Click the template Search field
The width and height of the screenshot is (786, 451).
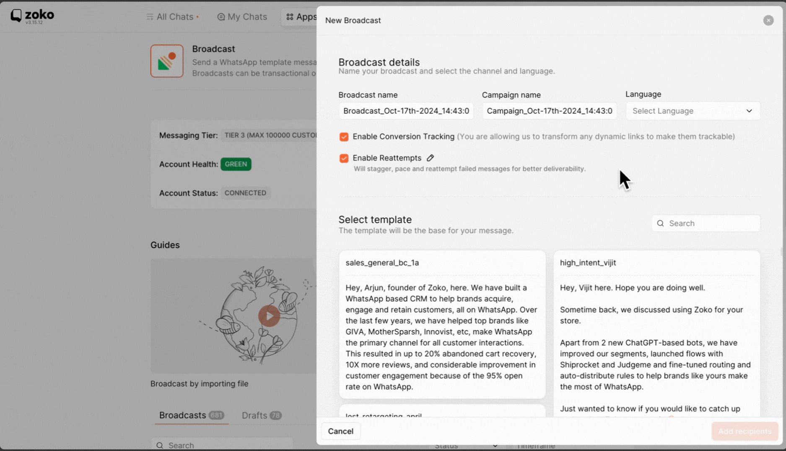click(706, 223)
